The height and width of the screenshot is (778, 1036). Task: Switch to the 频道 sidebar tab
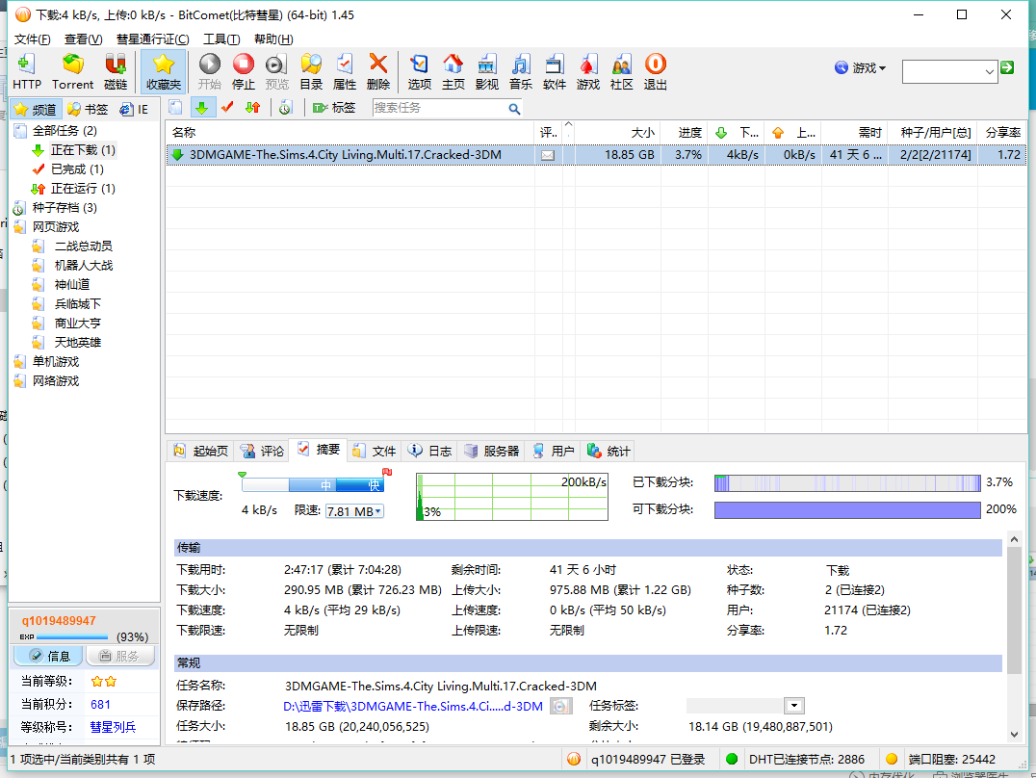[x=36, y=109]
